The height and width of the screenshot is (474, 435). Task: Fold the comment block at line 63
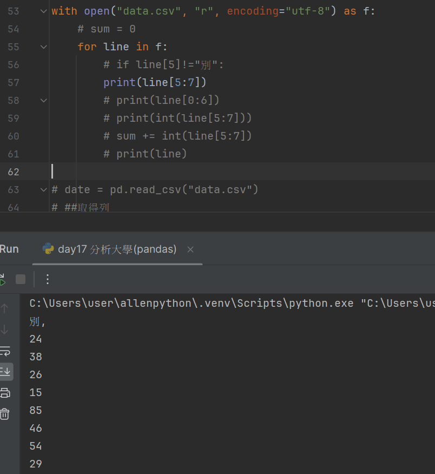click(x=43, y=189)
